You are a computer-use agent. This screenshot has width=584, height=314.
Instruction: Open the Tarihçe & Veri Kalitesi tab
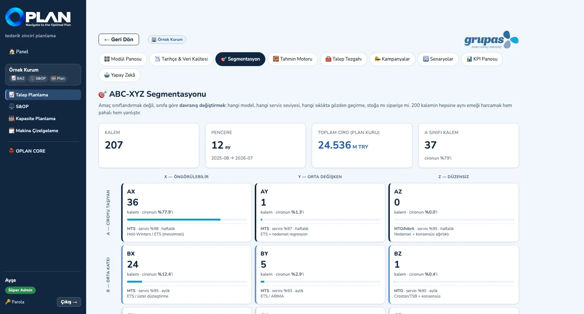pos(181,59)
